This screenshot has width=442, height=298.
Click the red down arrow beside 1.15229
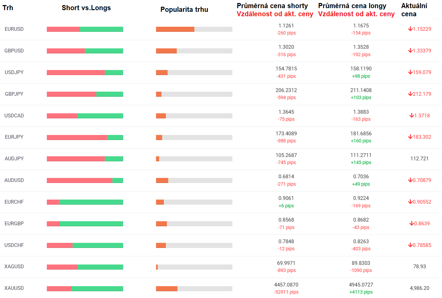pyautogui.click(x=410, y=29)
